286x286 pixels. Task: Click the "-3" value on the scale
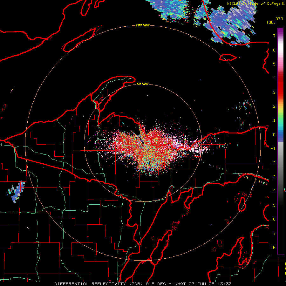[x=273, y=177]
